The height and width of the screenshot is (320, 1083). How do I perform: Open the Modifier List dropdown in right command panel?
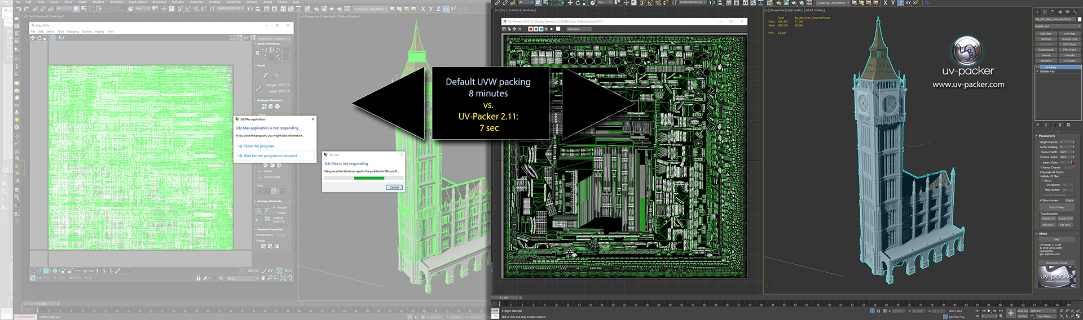click(1058, 26)
